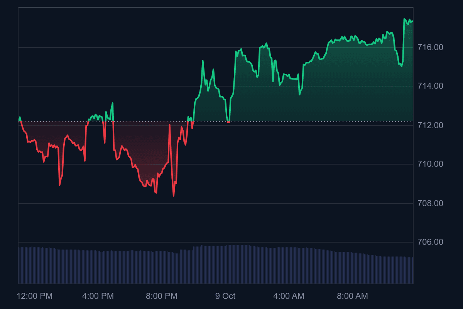Click the red line's sharp spike near 712
This screenshot has height=309, width=463.
(x=169, y=125)
